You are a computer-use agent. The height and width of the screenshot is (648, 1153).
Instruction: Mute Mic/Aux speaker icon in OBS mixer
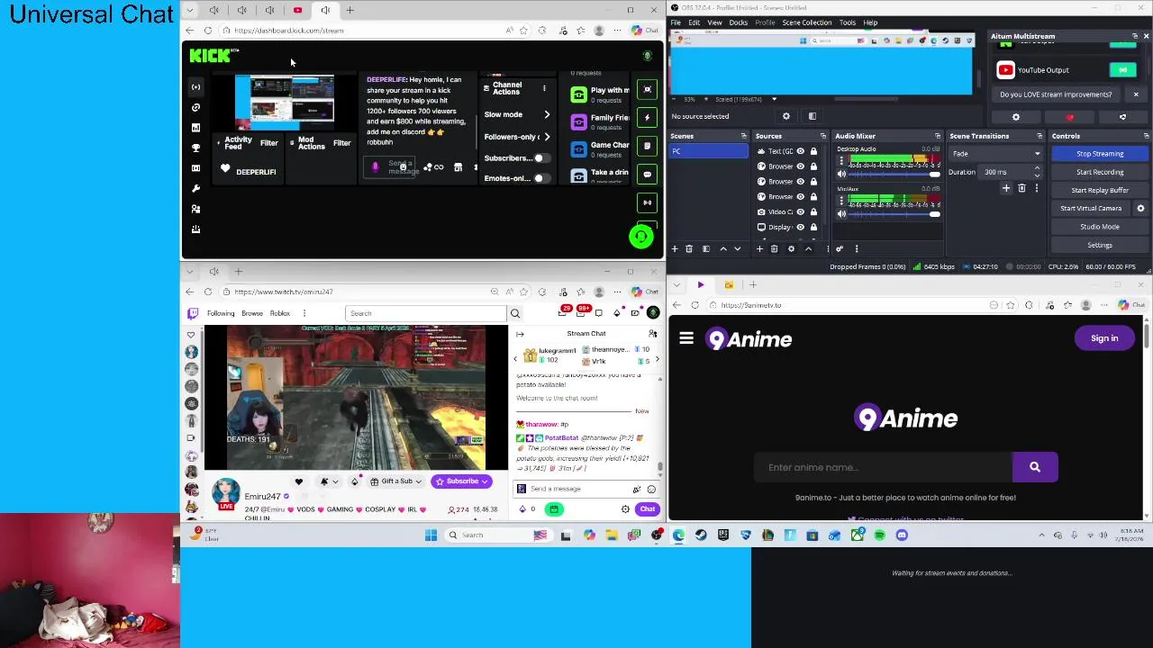coord(842,213)
